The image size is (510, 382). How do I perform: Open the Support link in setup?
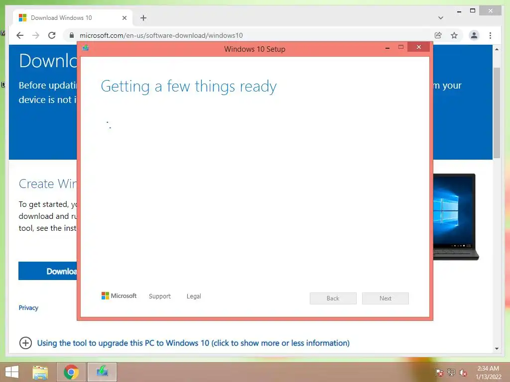click(160, 296)
